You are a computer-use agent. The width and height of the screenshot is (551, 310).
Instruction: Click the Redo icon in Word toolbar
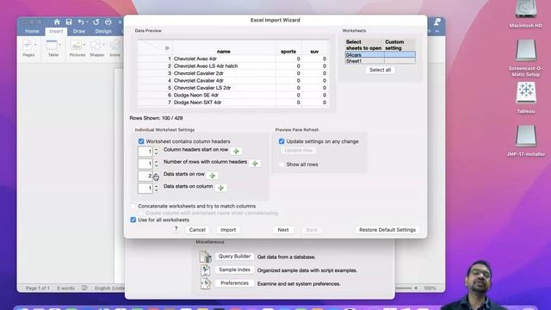coord(96,22)
